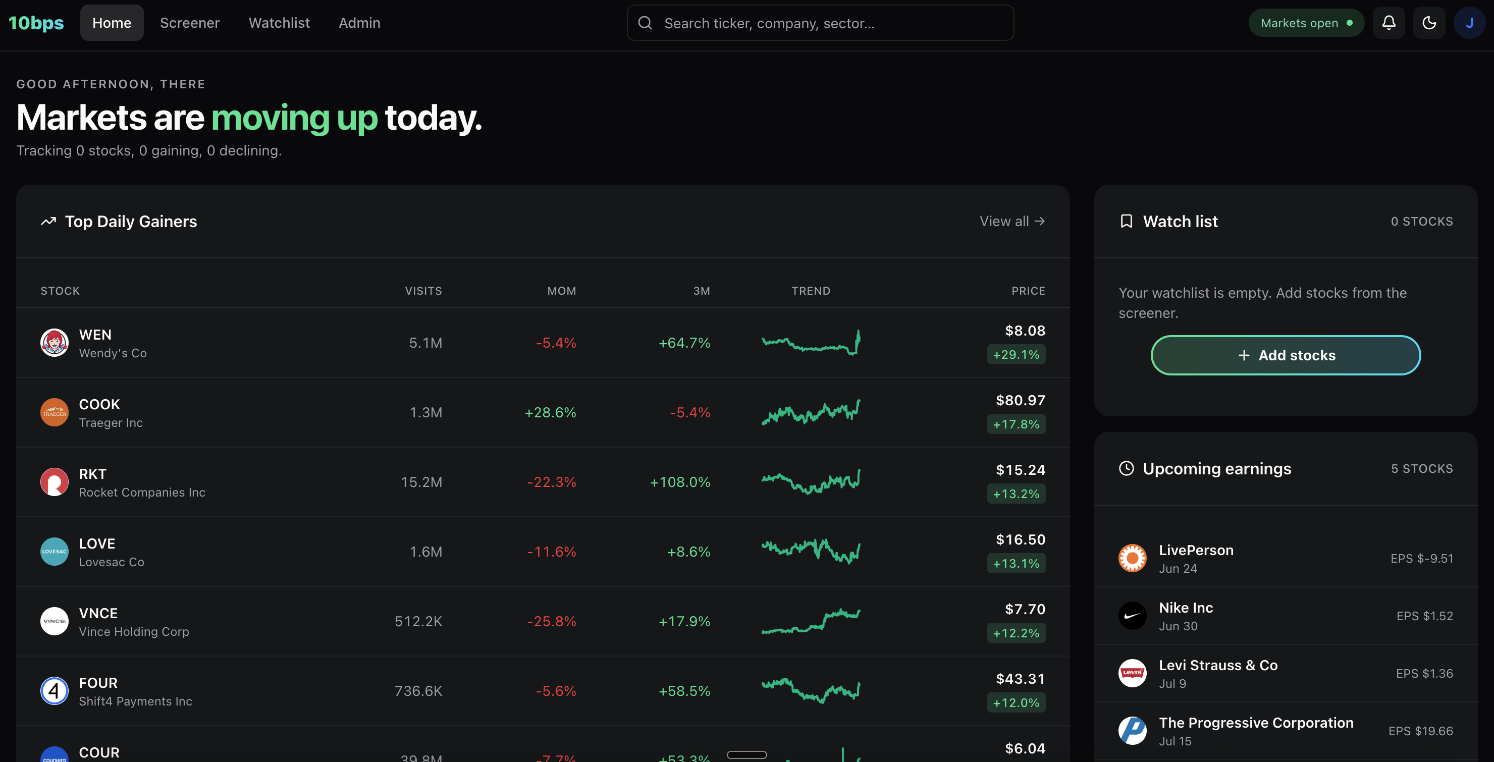Select the COOK ticker
Screen dimensions: 1494x762
point(99,404)
